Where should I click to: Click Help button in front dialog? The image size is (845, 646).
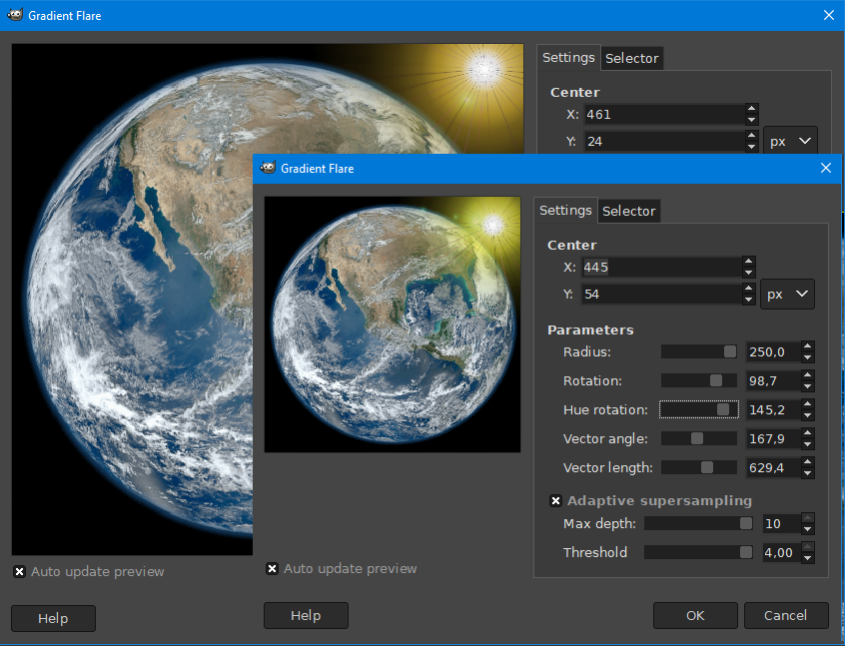click(x=306, y=615)
